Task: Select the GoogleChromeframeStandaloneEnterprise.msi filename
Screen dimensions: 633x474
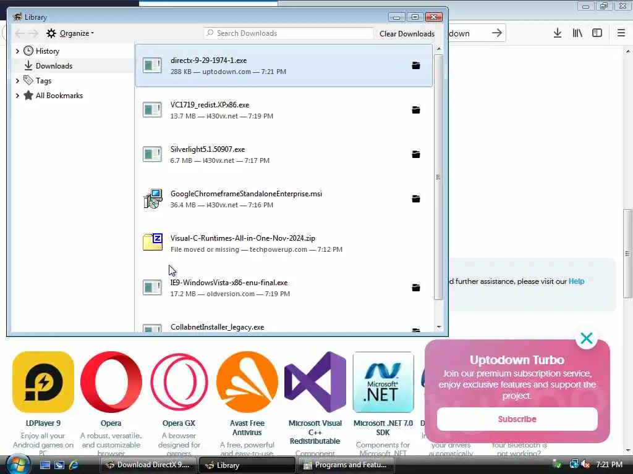Action: point(246,193)
